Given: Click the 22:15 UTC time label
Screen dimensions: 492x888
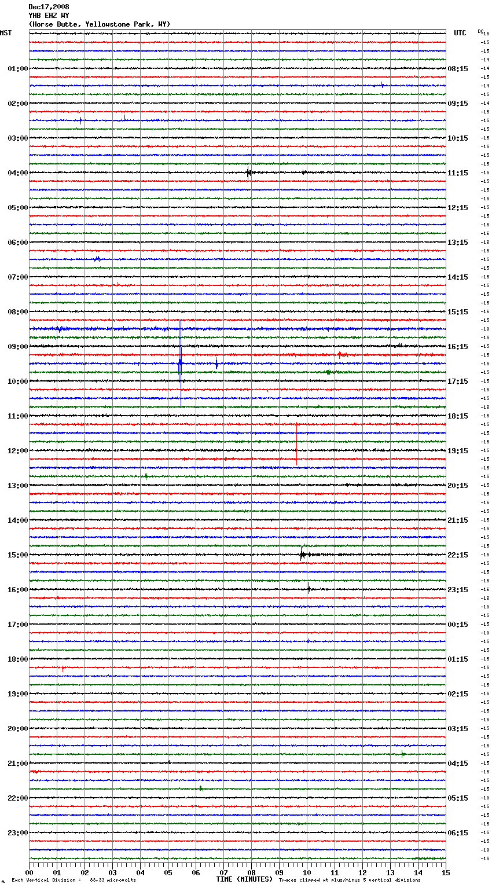Looking at the screenshot, I should point(458,555).
